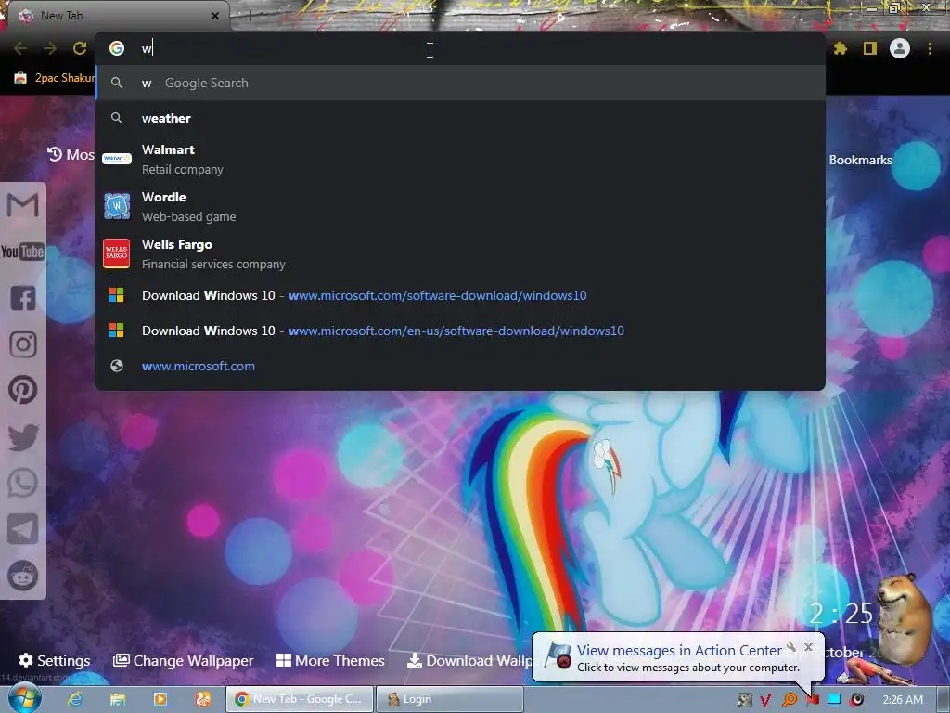950x713 pixels.
Task: Close the New Tab browser tab
Action: 215,16
